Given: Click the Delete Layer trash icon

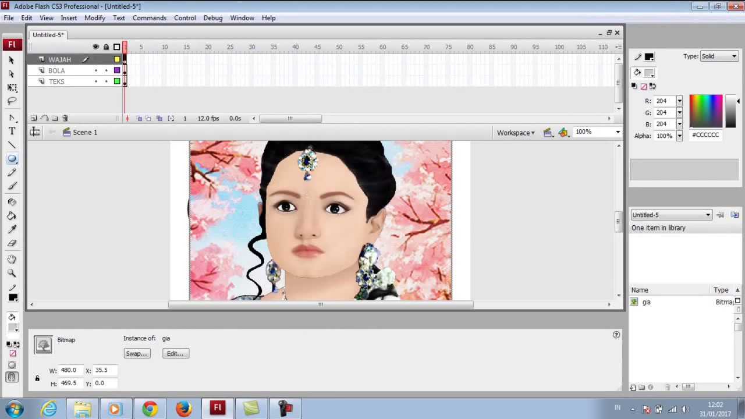Looking at the screenshot, I should click(x=65, y=118).
